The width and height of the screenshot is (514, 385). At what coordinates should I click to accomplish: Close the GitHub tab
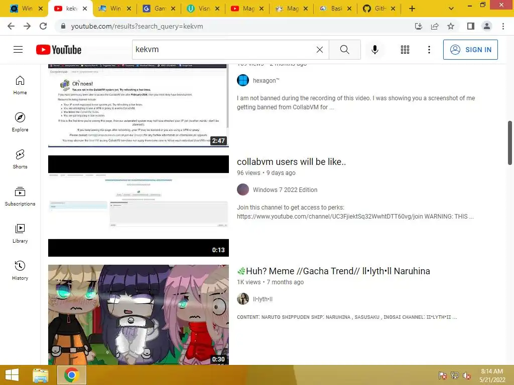coord(393,9)
